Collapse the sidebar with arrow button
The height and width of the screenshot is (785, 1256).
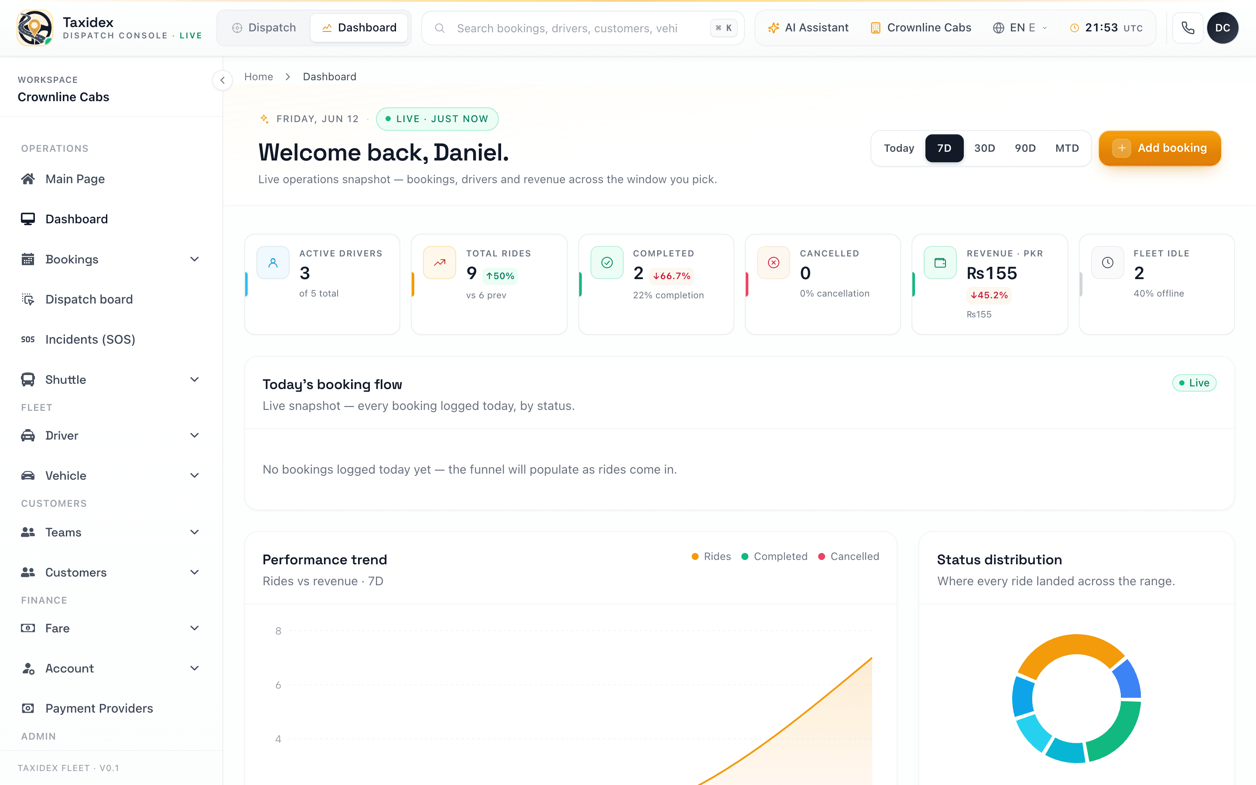coord(222,80)
